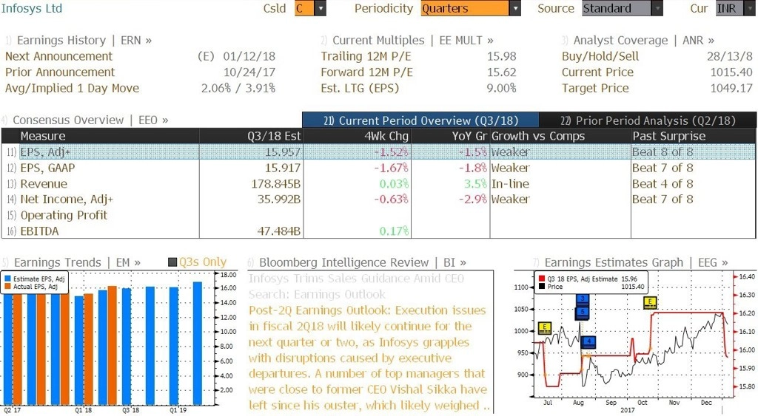Open the Csld dropdown arrow
758x416 pixels.
[x=321, y=8]
